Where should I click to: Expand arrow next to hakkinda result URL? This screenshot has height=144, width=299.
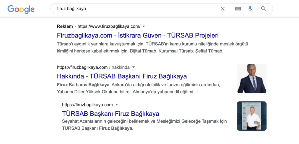pos(134,67)
